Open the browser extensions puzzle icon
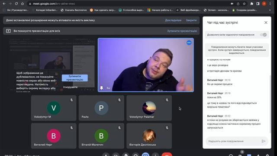This screenshot has height=156, width=277. (x=252, y=3)
